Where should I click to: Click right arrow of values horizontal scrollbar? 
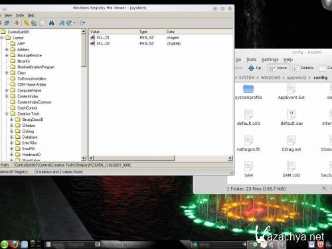click(230, 158)
